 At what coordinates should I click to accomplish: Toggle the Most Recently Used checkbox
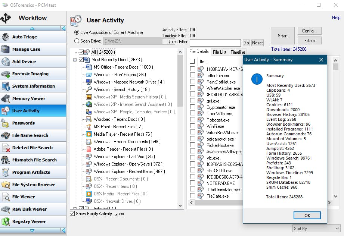pyautogui.click(x=81, y=59)
